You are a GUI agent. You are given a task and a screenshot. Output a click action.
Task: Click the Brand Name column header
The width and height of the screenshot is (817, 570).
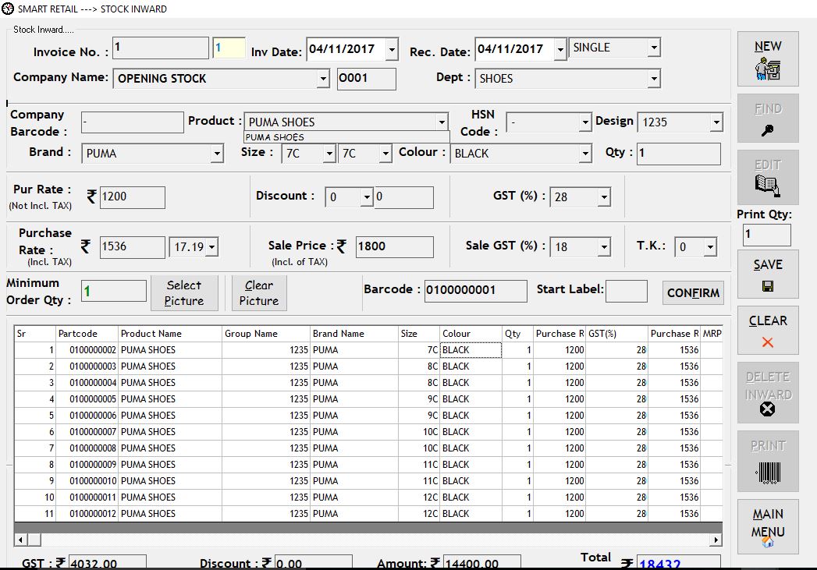(353, 334)
